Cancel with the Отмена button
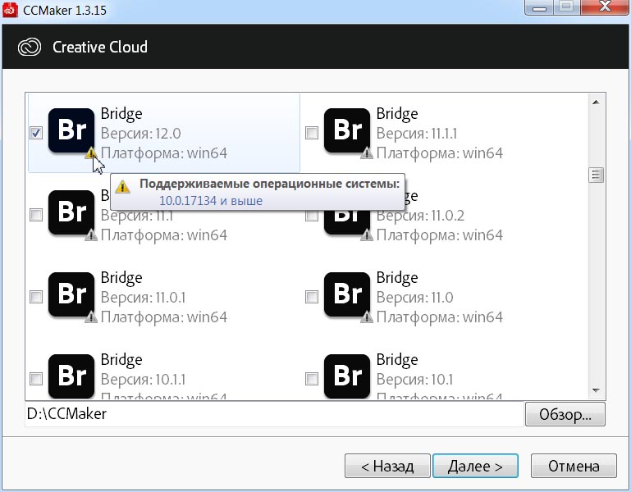 tap(574, 466)
